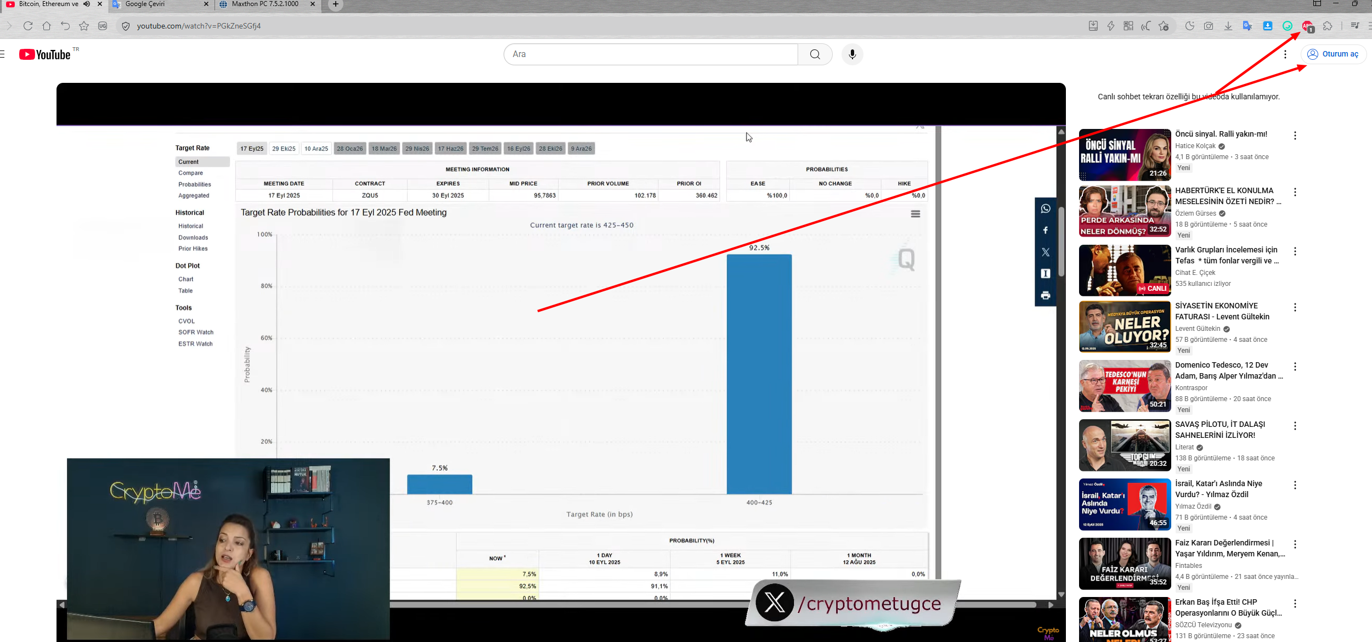Open options menu for SAVAŞ PİLOTU video
The height and width of the screenshot is (642, 1372).
tap(1295, 426)
